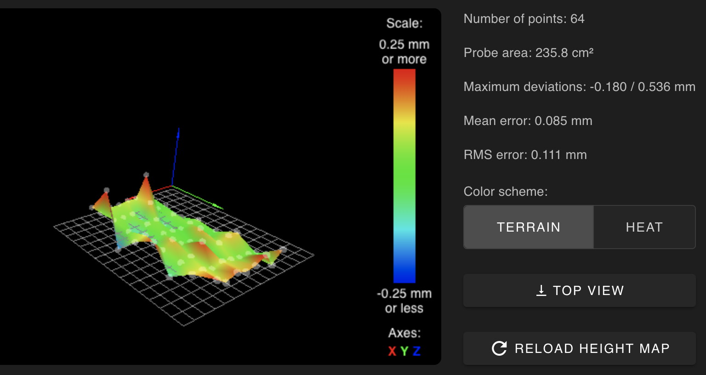Click the '0.25 mm or more' scale label
Image resolution: width=706 pixels, height=375 pixels.
tap(404, 52)
